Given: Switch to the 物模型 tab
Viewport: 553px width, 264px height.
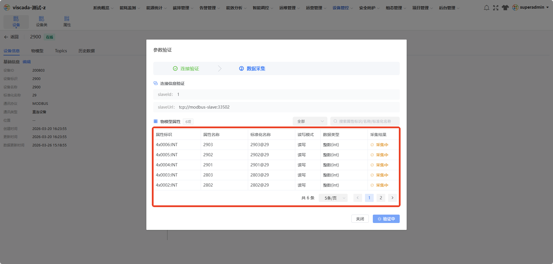Looking at the screenshot, I should click(x=37, y=51).
